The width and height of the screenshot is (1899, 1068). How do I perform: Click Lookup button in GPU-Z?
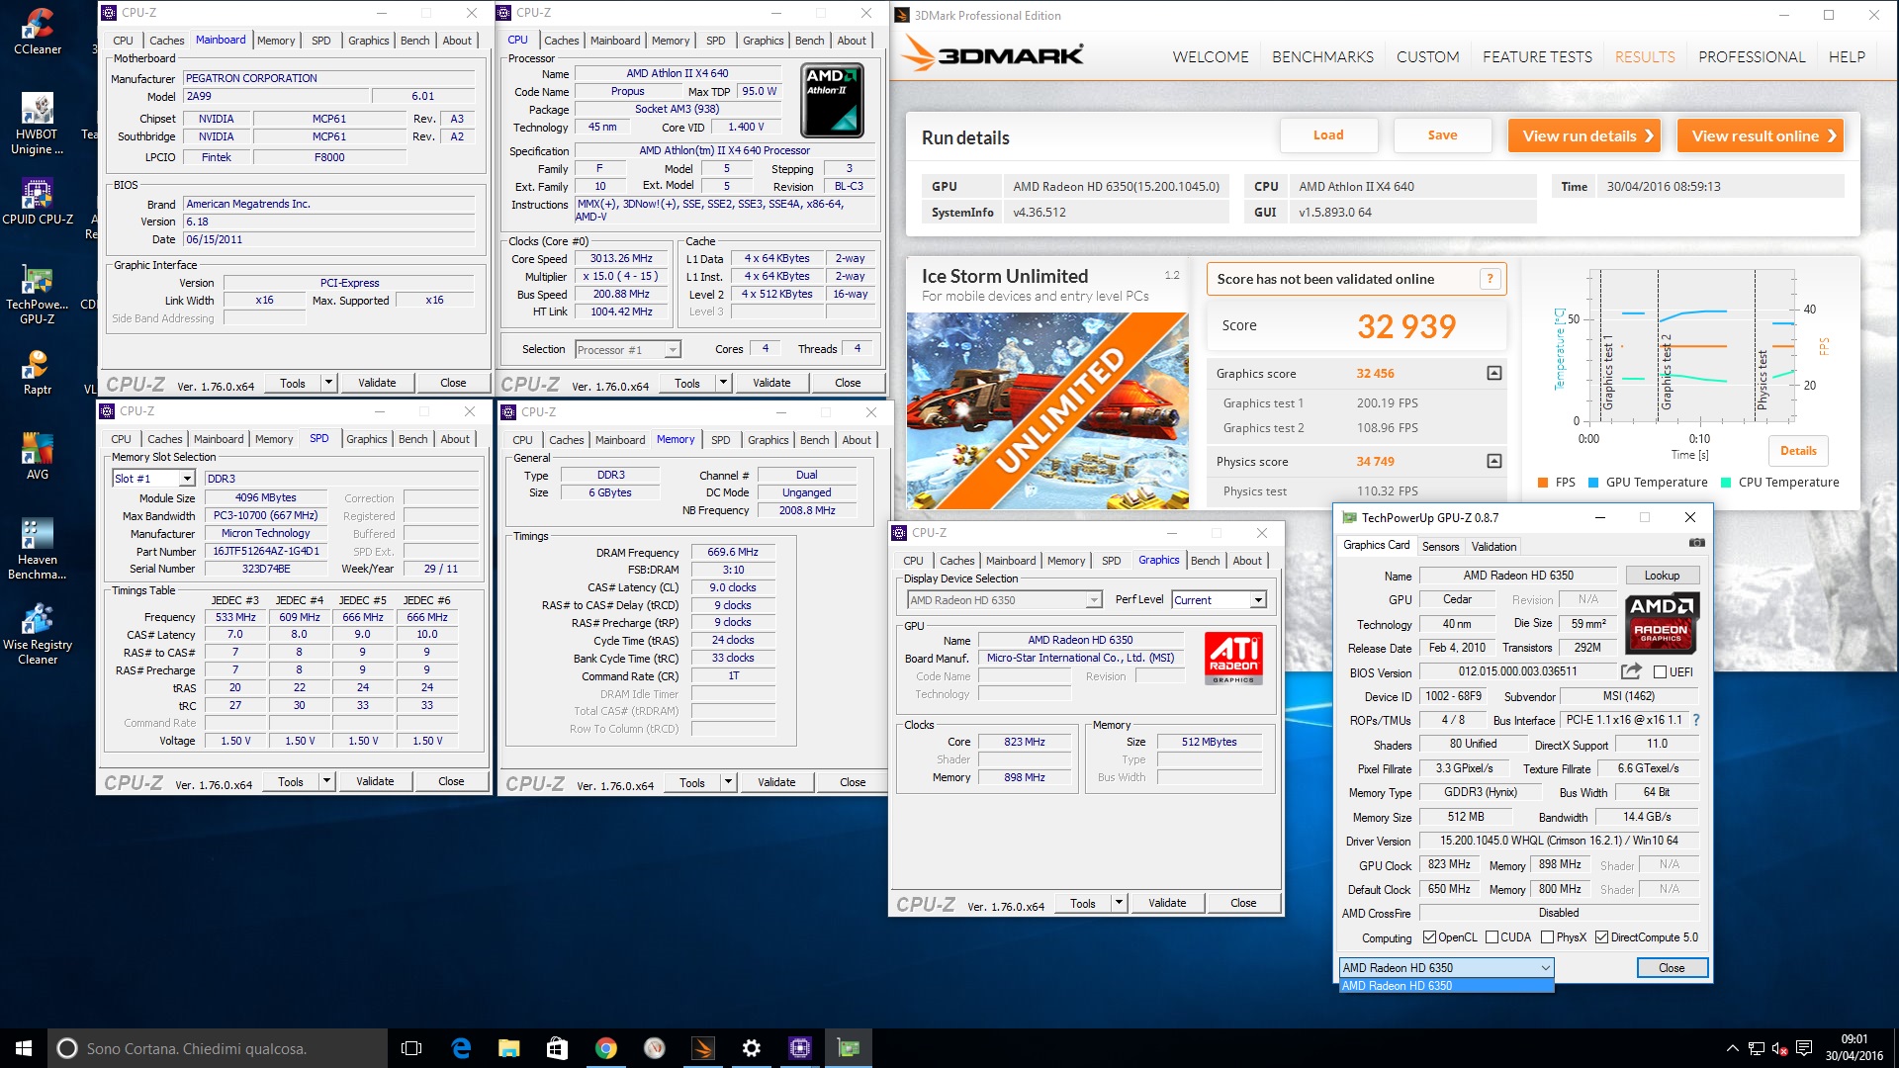[1662, 576]
